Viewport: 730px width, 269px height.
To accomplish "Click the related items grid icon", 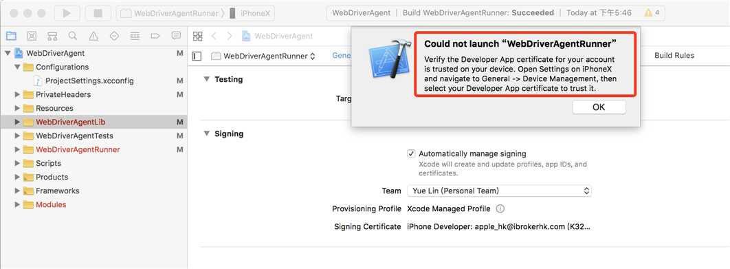I will tap(197, 36).
